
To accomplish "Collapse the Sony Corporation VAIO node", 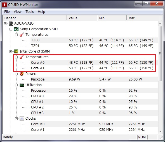I will pyautogui.click(x=11, y=29).
